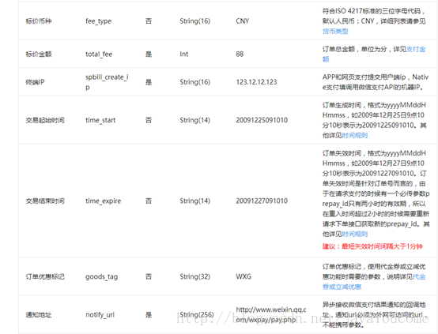
Task: Select example value 20091227091010
Action: coord(262,201)
